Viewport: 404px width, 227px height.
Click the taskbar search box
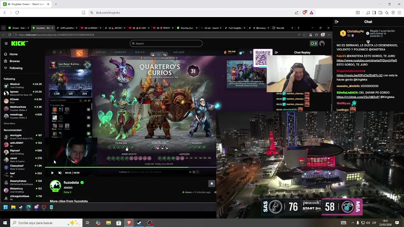point(46,223)
